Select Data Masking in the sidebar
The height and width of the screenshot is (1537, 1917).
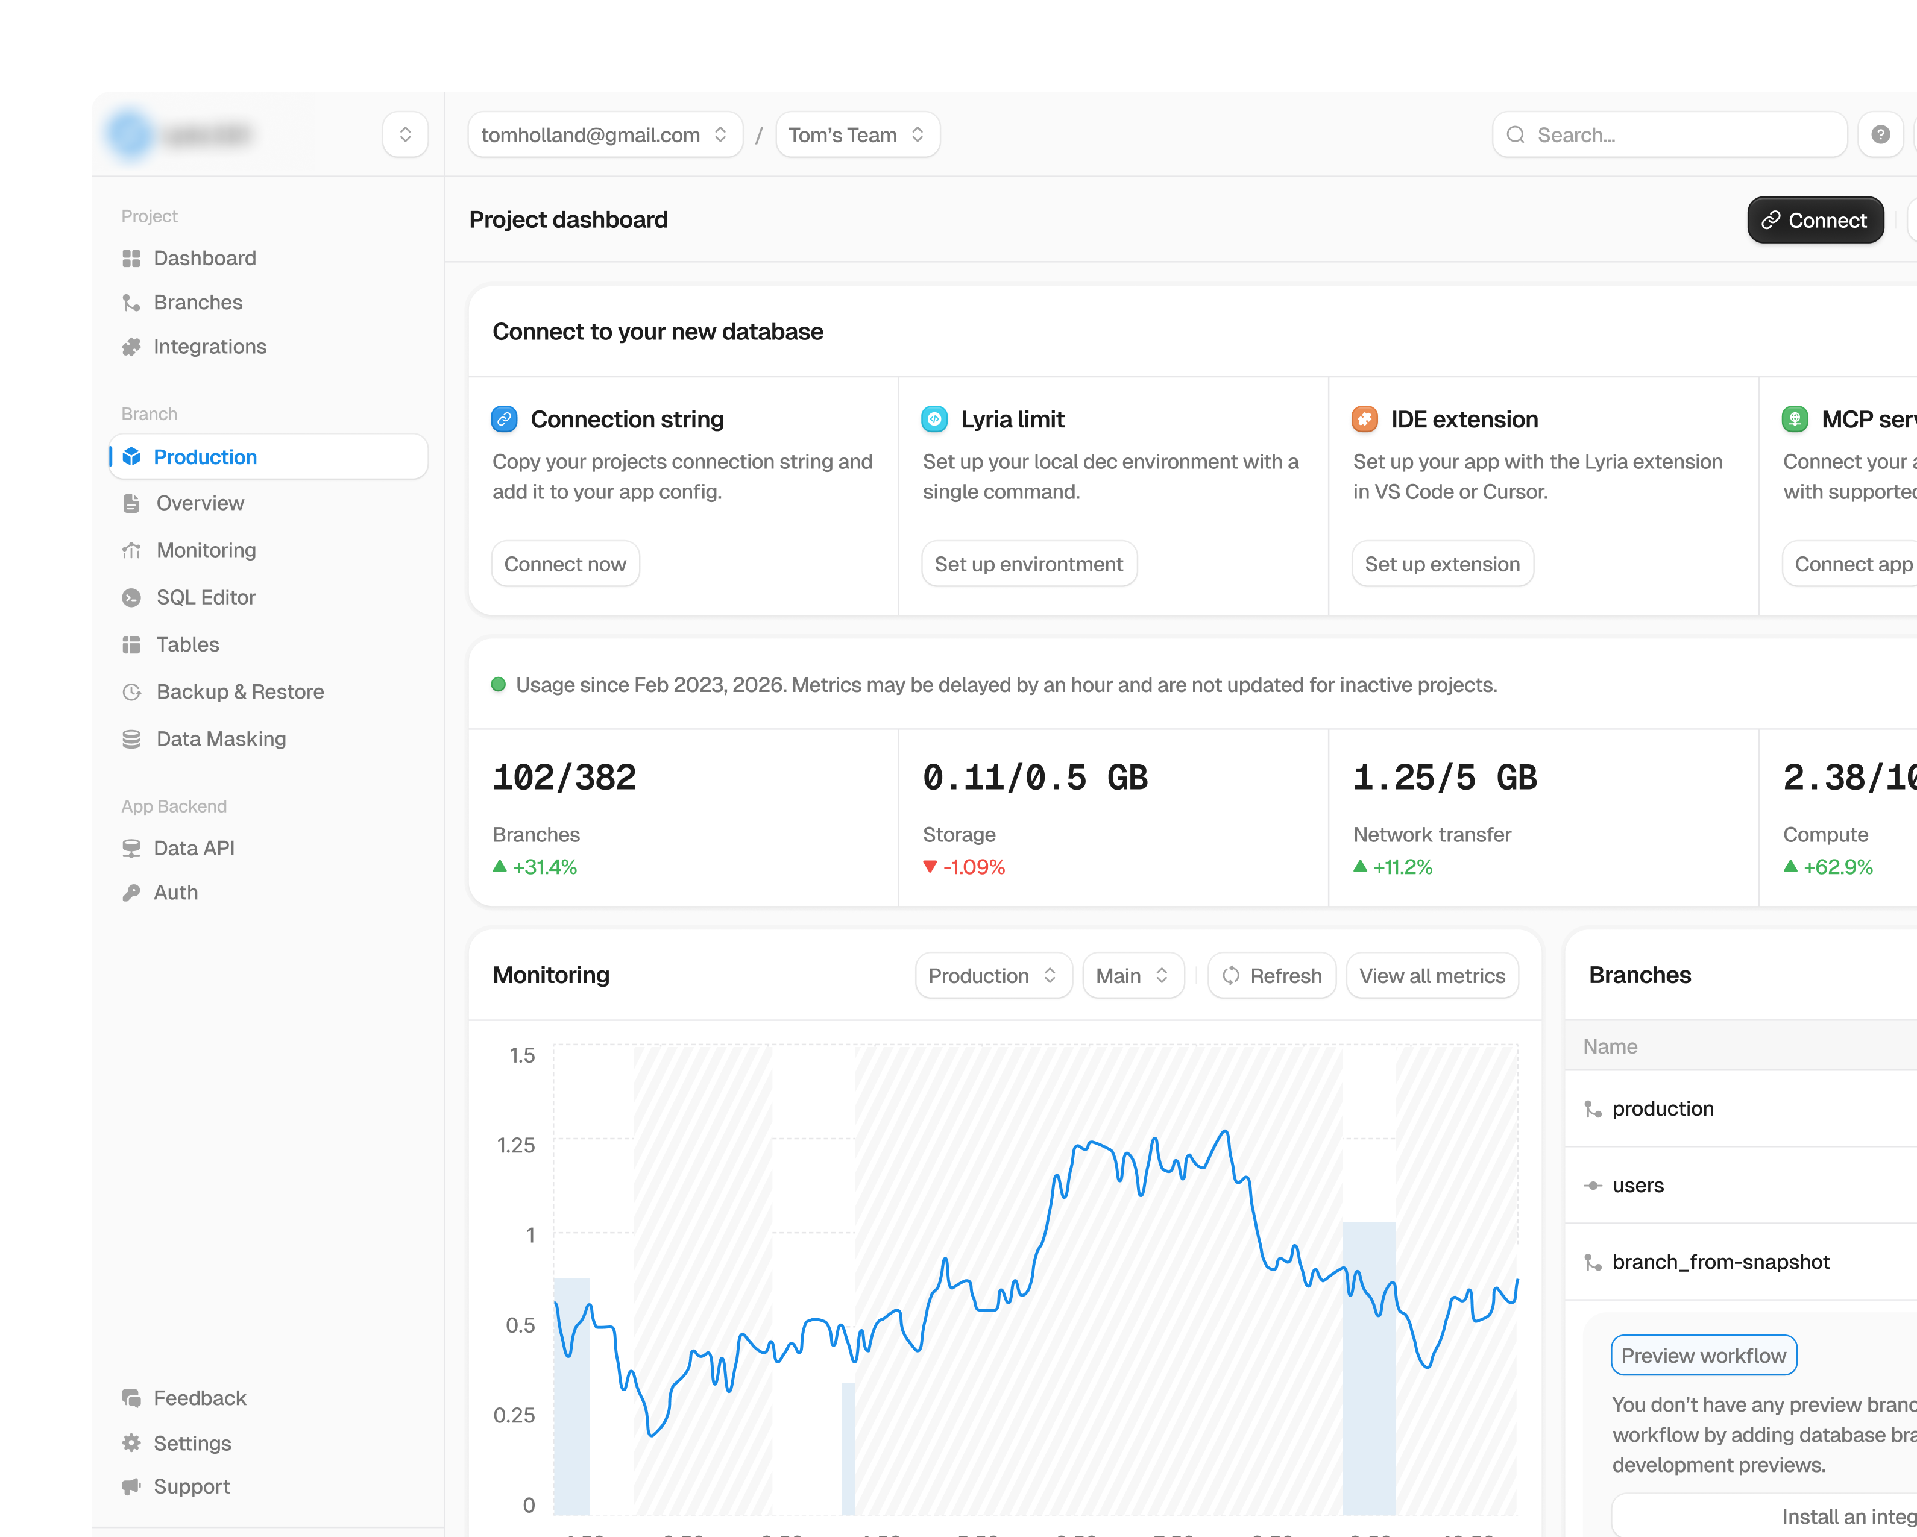221,739
